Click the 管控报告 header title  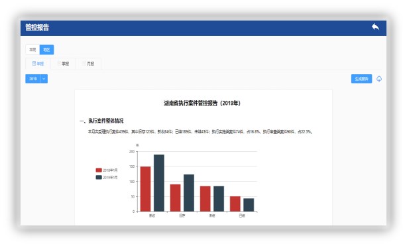[37, 27]
